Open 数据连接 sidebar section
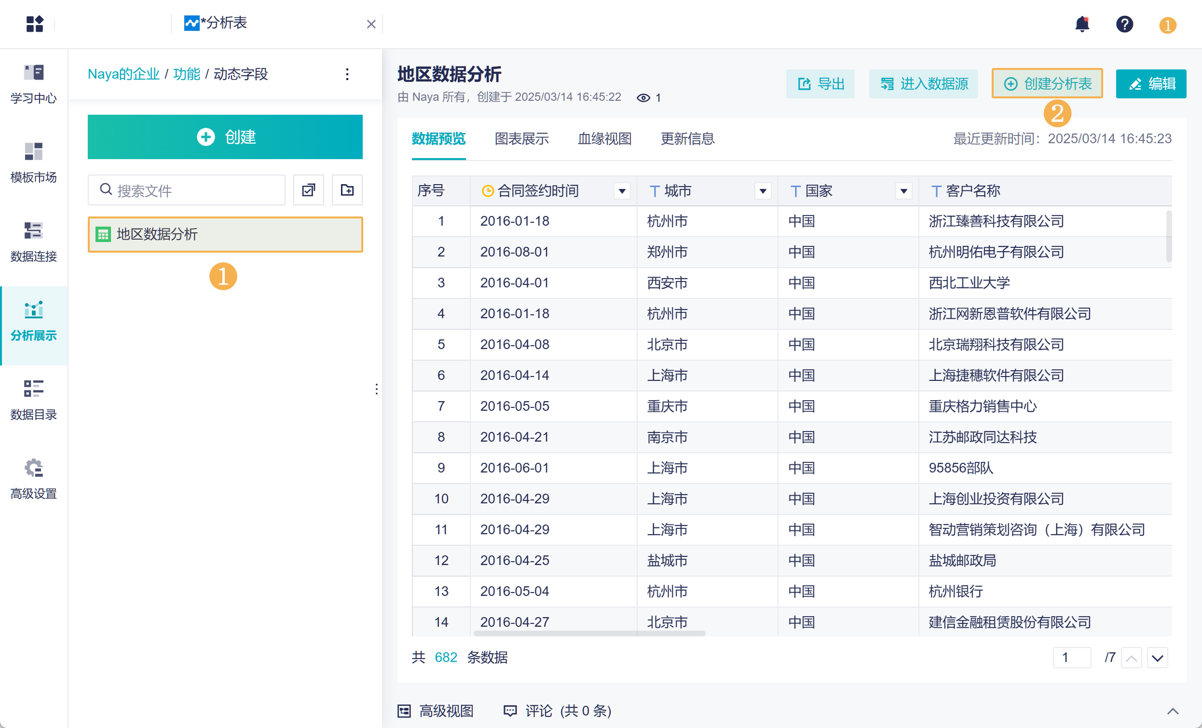This screenshot has height=728, width=1202. coord(34,242)
